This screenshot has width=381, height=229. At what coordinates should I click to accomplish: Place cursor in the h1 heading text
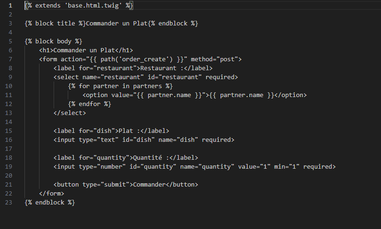click(x=84, y=50)
